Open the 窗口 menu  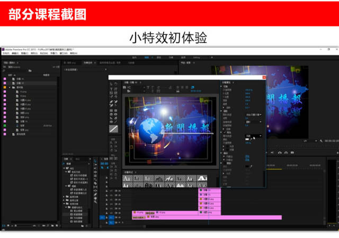tap(63, 53)
